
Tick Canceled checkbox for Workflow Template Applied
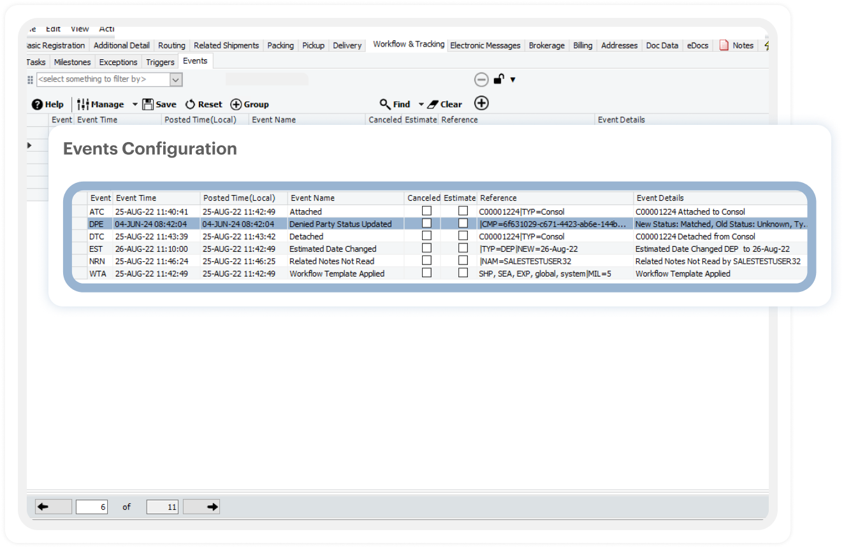tap(426, 273)
